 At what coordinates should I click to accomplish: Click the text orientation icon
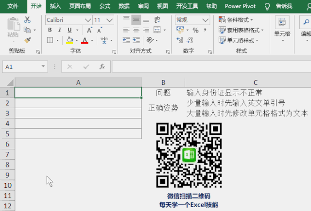tap(150, 40)
